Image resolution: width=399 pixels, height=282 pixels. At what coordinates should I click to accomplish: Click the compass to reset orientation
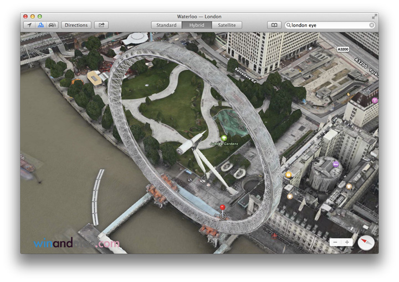point(366,242)
